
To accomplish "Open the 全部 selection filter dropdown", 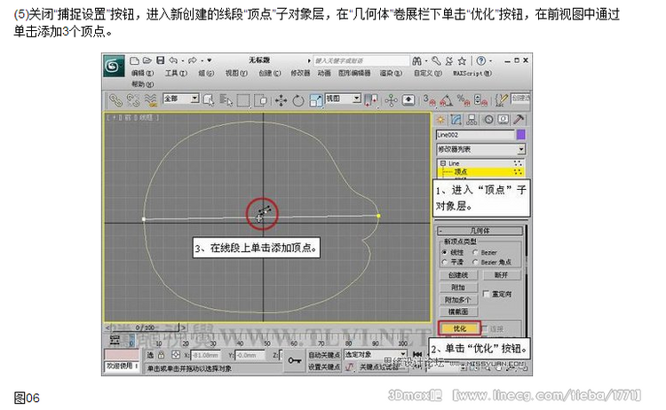I will pyautogui.click(x=181, y=99).
